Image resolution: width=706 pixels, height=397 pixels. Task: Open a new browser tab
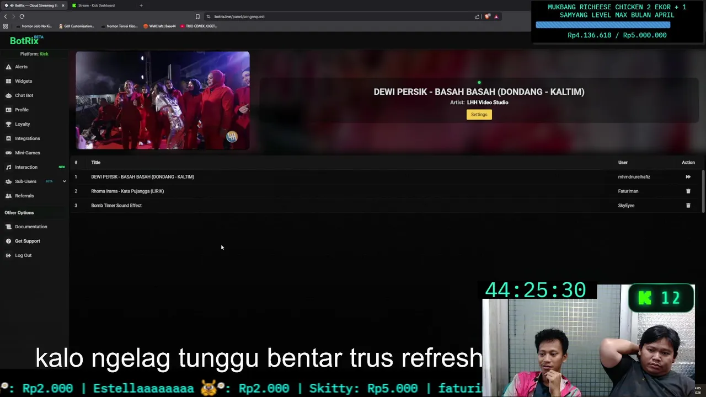tap(141, 6)
